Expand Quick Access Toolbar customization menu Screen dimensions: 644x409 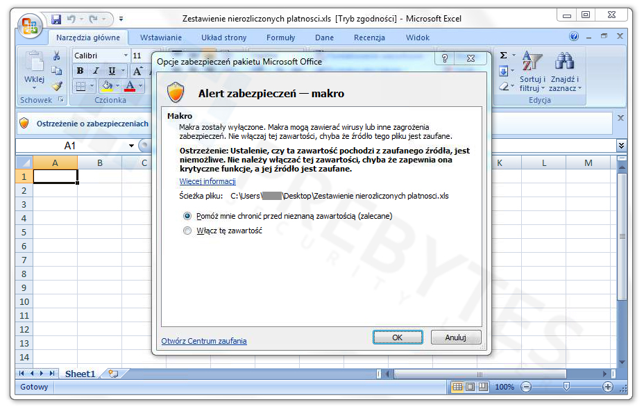[x=121, y=19]
